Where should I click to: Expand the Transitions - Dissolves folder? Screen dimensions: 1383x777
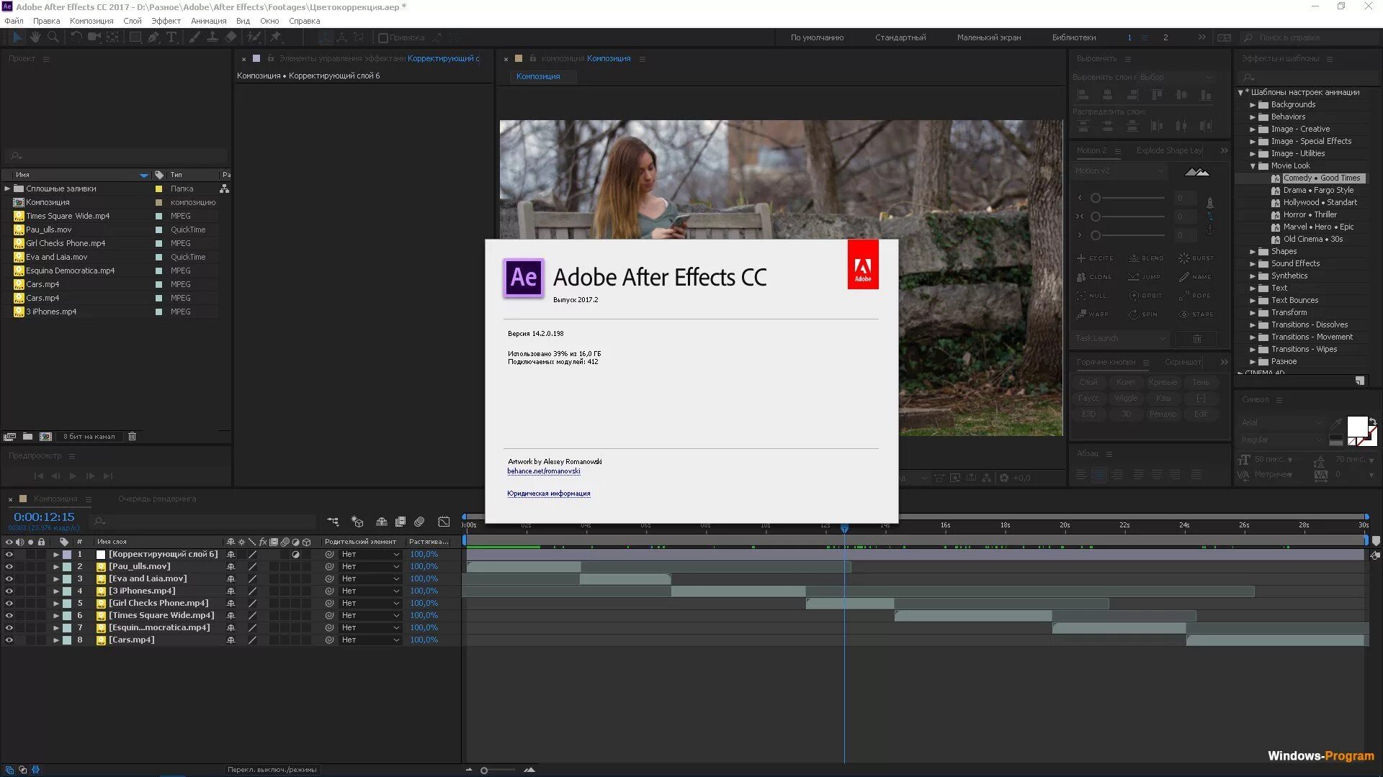(x=1253, y=324)
